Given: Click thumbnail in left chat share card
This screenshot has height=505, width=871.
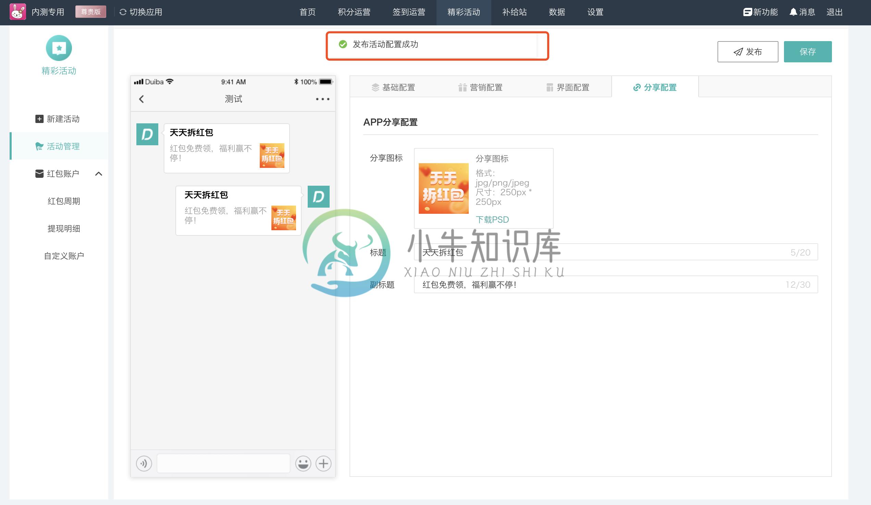Looking at the screenshot, I should tap(272, 156).
